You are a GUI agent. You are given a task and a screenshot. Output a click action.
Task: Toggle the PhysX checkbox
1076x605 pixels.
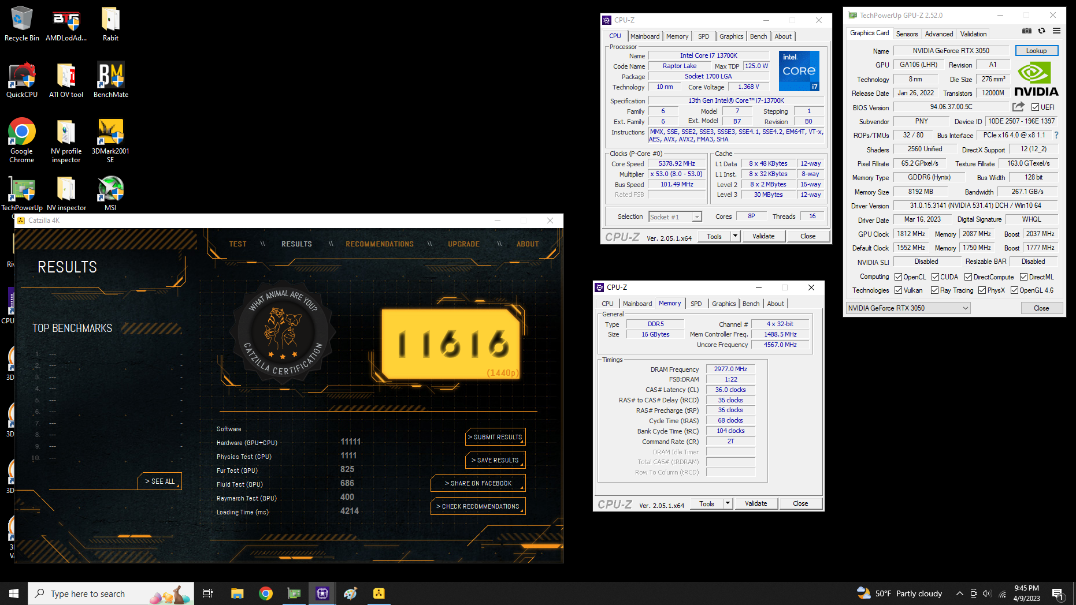982,290
